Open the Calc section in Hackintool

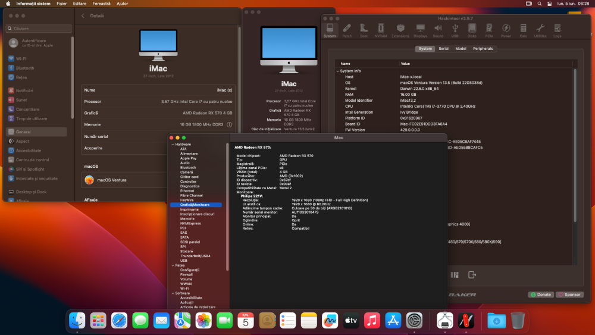click(x=523, y=30)
